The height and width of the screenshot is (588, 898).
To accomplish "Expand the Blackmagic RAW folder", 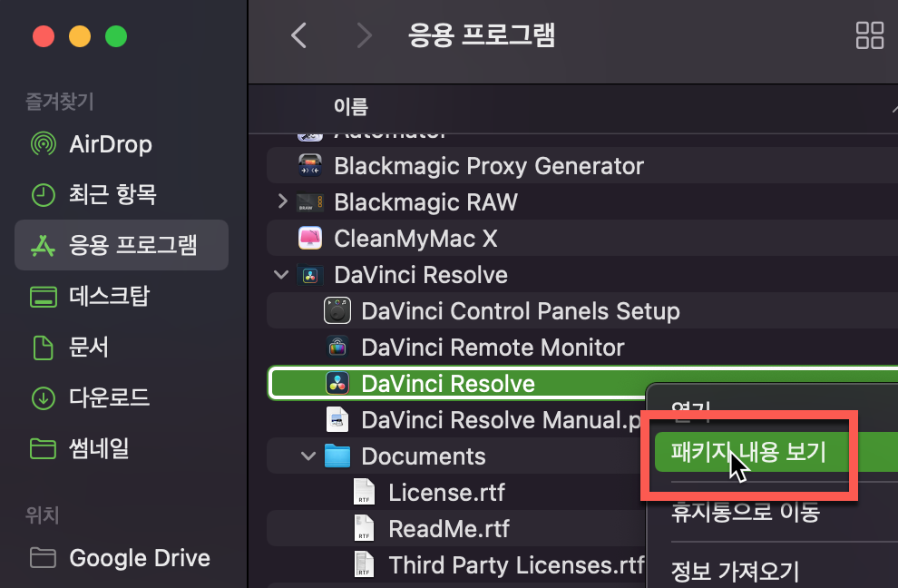I will [x=282, y=201].
